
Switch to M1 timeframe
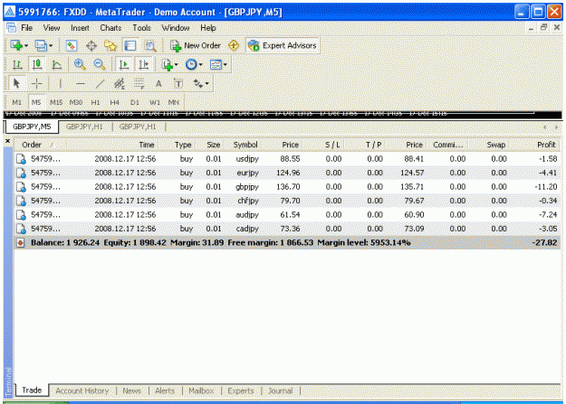pyautogui.click(x=16, y=102)
